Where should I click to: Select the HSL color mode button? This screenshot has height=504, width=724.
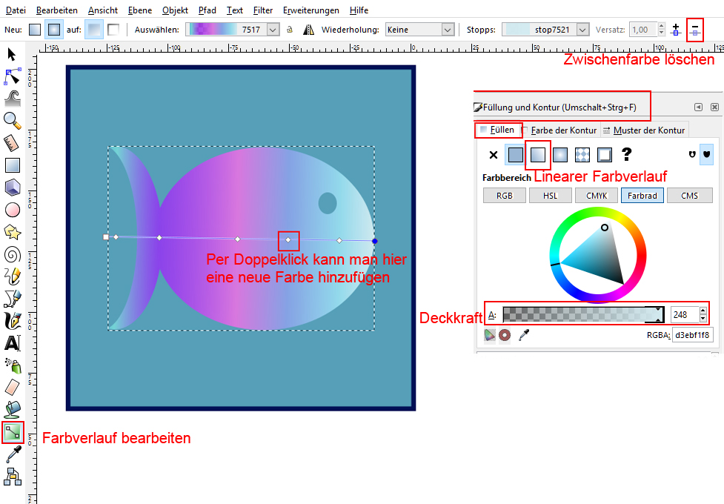[x=551, y=196]
